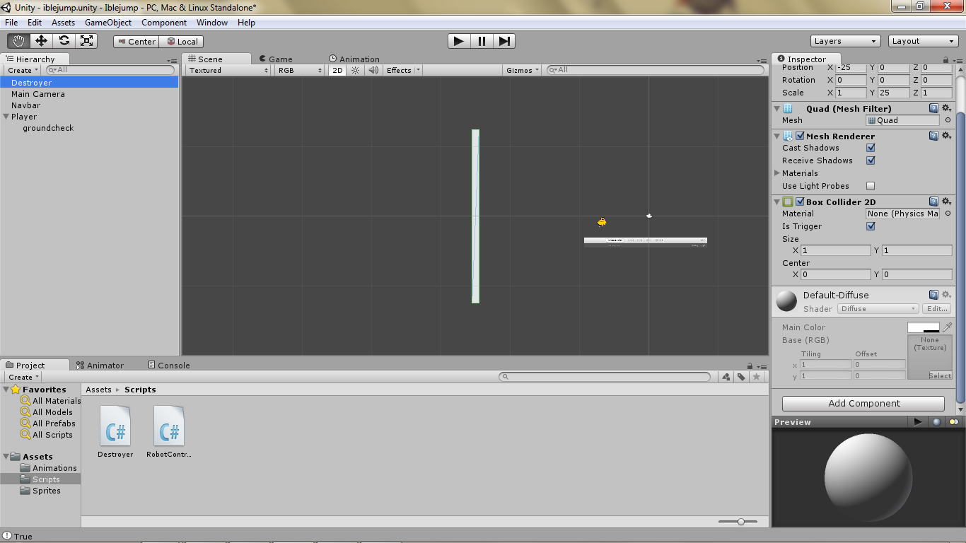Switch to the Console tab
The width and height of the screenshot is (966, 543).
point(169,366)
